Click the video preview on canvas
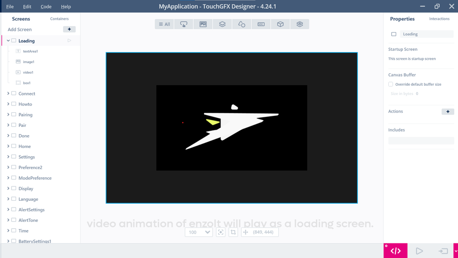The height and width of the screenshot is (258, 458). [232, 128]
